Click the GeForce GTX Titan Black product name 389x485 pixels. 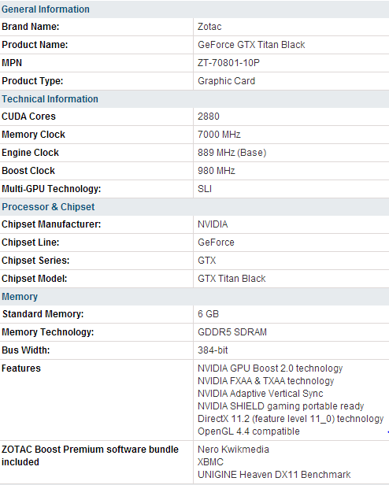pos(251,45)
